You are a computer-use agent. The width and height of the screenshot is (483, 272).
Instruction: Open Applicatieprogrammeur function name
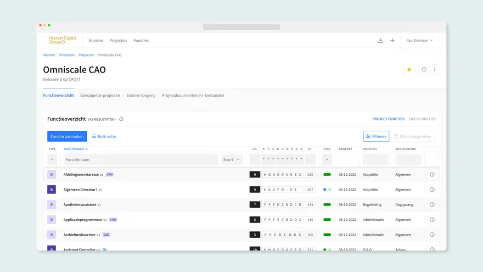83,220
